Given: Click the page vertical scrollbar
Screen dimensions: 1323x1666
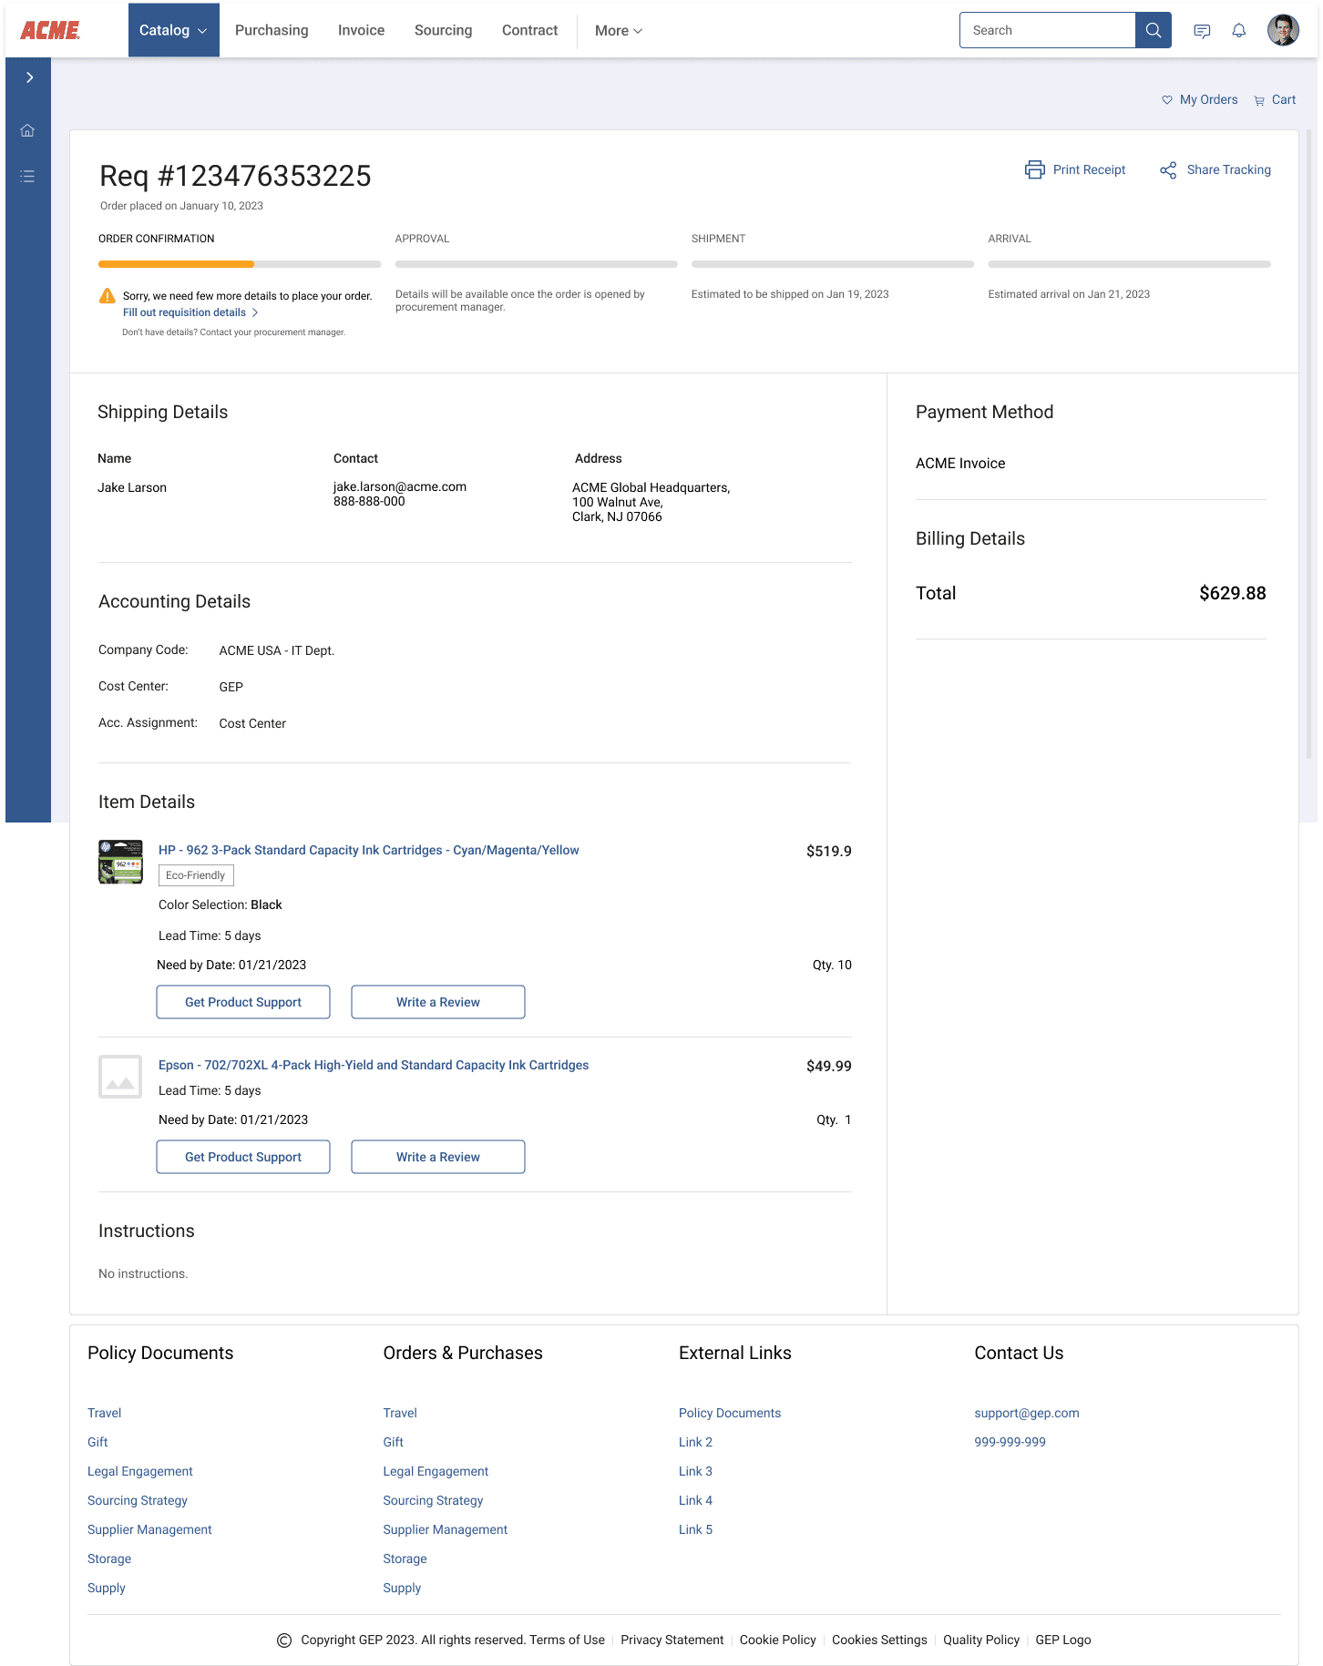Looking at the screenshot, I should pos(1309,444).
